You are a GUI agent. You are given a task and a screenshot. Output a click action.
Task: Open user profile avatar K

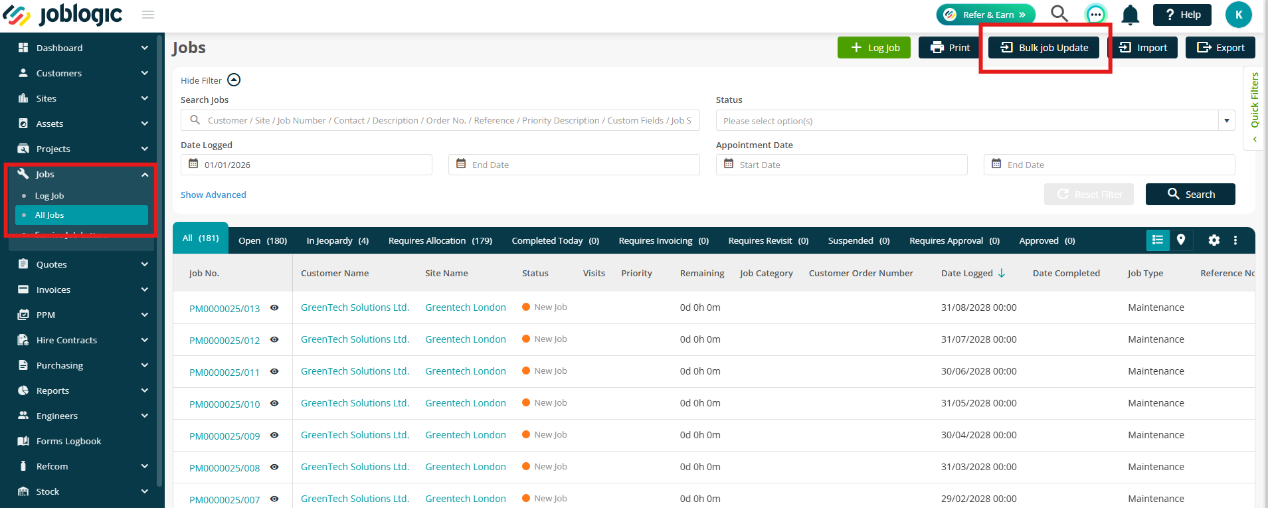point(1238,15)
